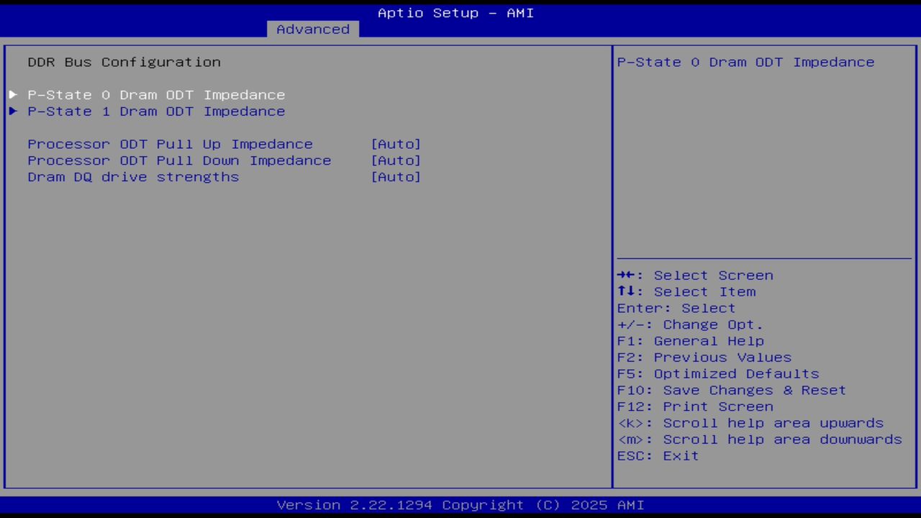Toggle Dram DQ drive strengths setting

click(133, 177)
